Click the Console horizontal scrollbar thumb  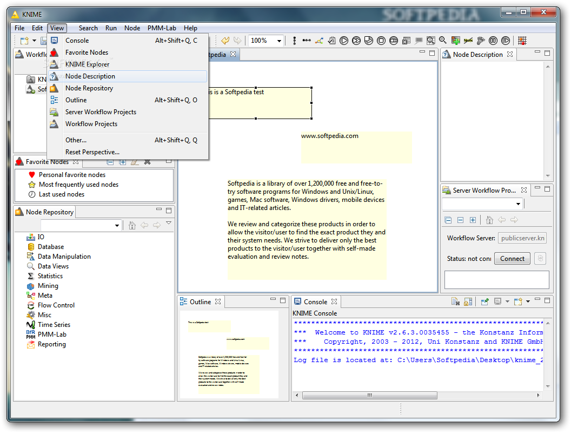pos(370,395)
